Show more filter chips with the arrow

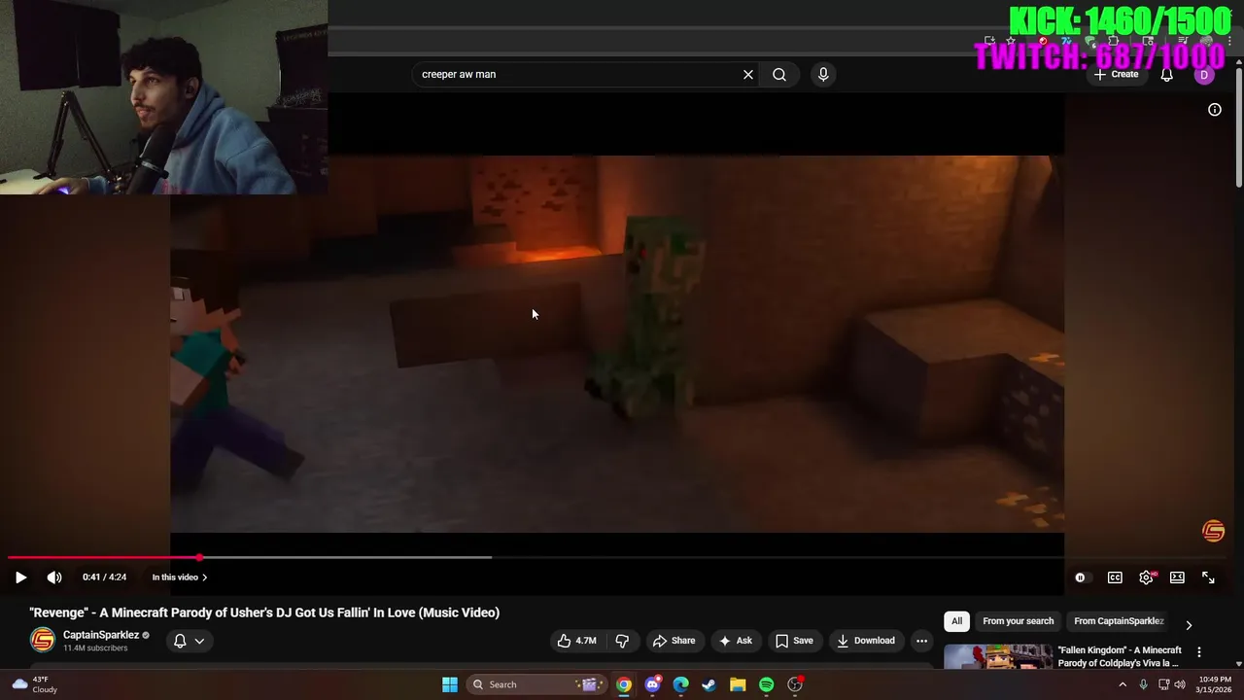[1189, 625]
